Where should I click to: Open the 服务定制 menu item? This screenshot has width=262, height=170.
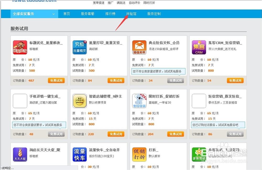click(x=154, y=14)
